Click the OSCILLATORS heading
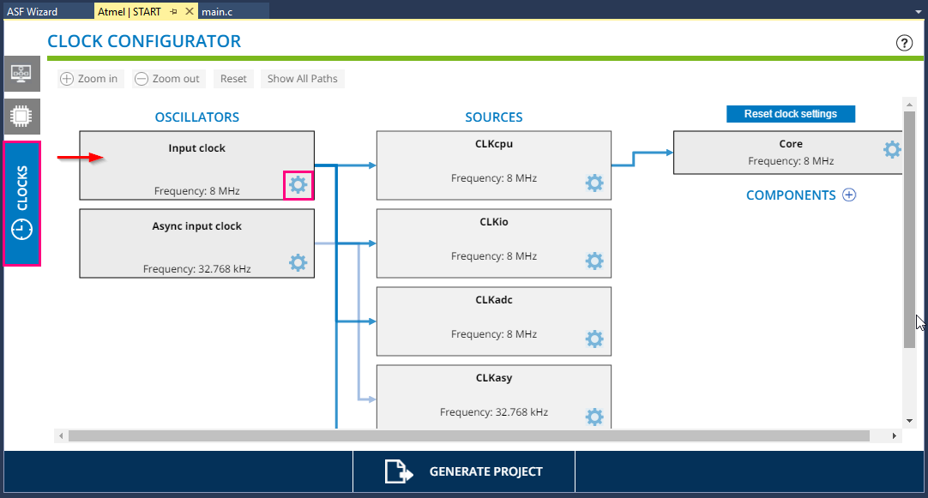The image size is (928, 498). click(197, 117)
